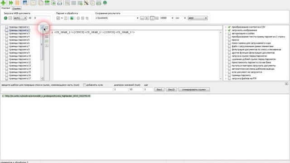Image resolution: width=290 pixels, height=163 pixels.
Task: Click the stacked pages copy toolbar icon
Action: (x=41, y=3)
